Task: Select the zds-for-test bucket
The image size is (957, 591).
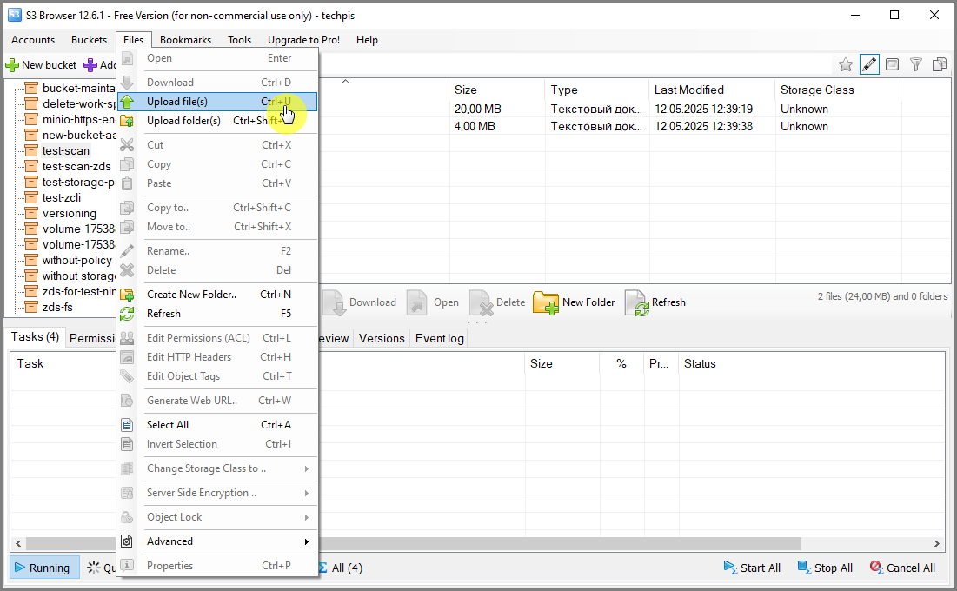Action: click(x=78, y=292)
